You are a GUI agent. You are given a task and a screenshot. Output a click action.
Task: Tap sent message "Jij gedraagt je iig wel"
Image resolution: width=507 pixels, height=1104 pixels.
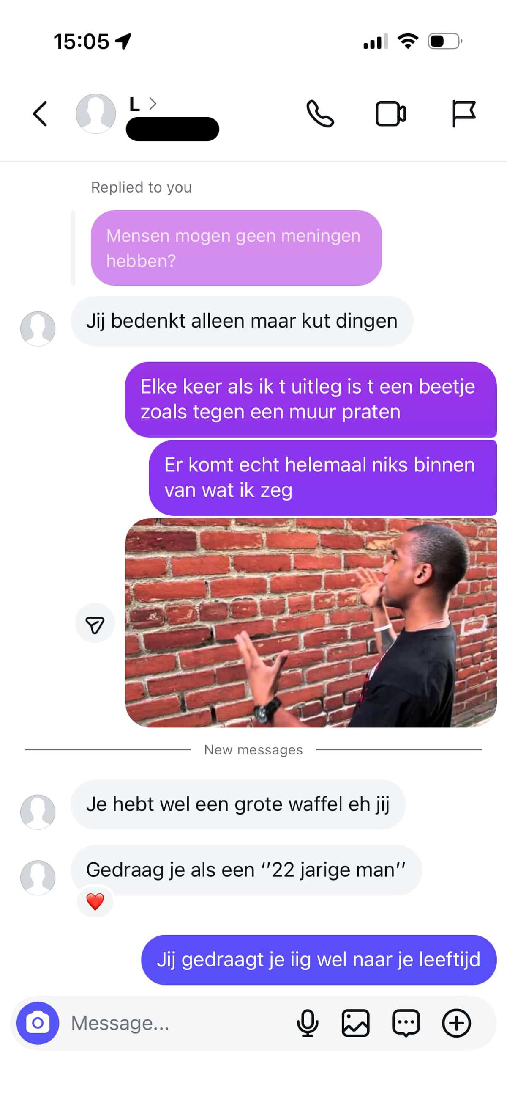(x=319, y=960)
